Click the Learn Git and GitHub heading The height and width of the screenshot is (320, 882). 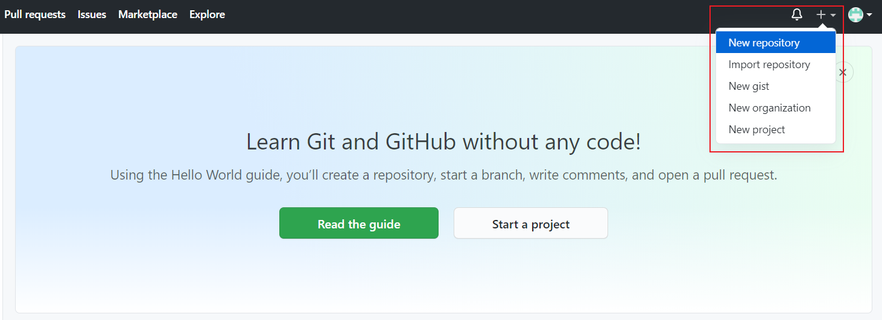pyautogui.click(x=443, y=142)
